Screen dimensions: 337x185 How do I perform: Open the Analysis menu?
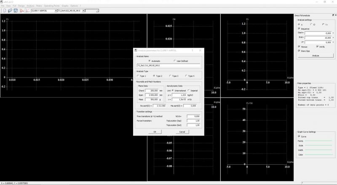31,6
